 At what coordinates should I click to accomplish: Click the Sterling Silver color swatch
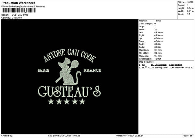point(146,67)
